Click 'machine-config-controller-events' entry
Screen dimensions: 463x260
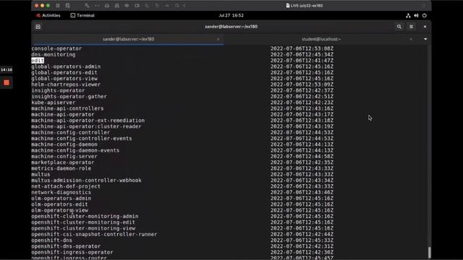tap(82, 139)
